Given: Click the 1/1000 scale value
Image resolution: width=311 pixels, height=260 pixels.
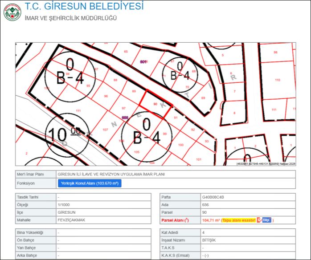Looking at the screenshot, I should coord(64,205).
